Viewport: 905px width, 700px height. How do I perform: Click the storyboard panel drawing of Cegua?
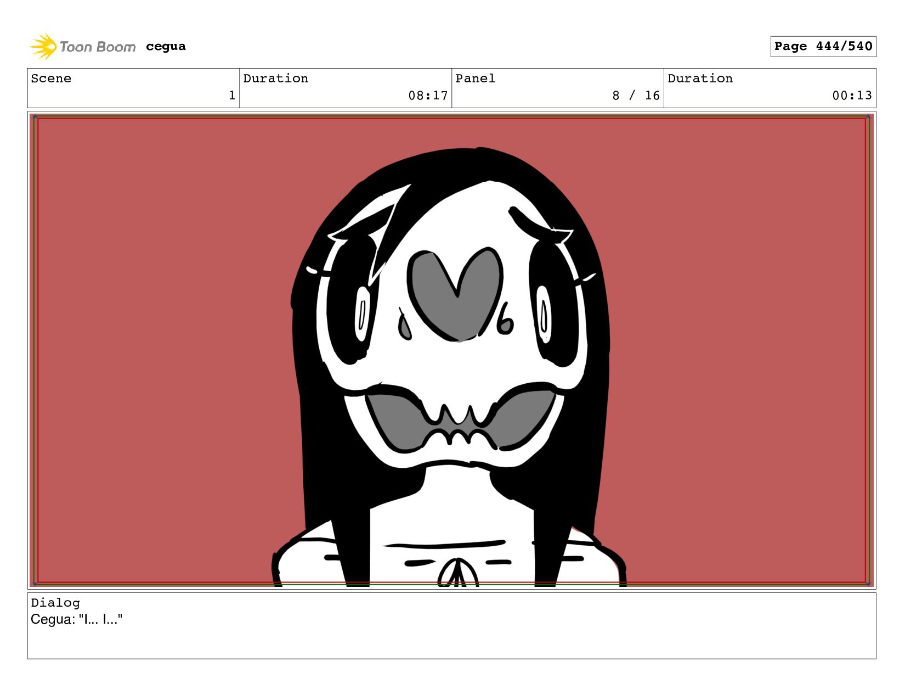pos(451,350)
